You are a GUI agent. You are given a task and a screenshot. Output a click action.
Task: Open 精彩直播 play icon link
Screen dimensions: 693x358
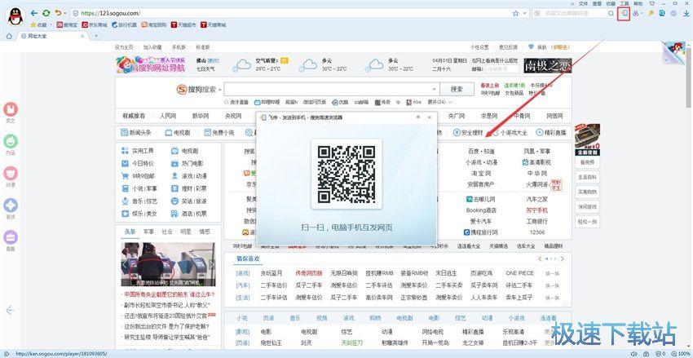(551, 132)
